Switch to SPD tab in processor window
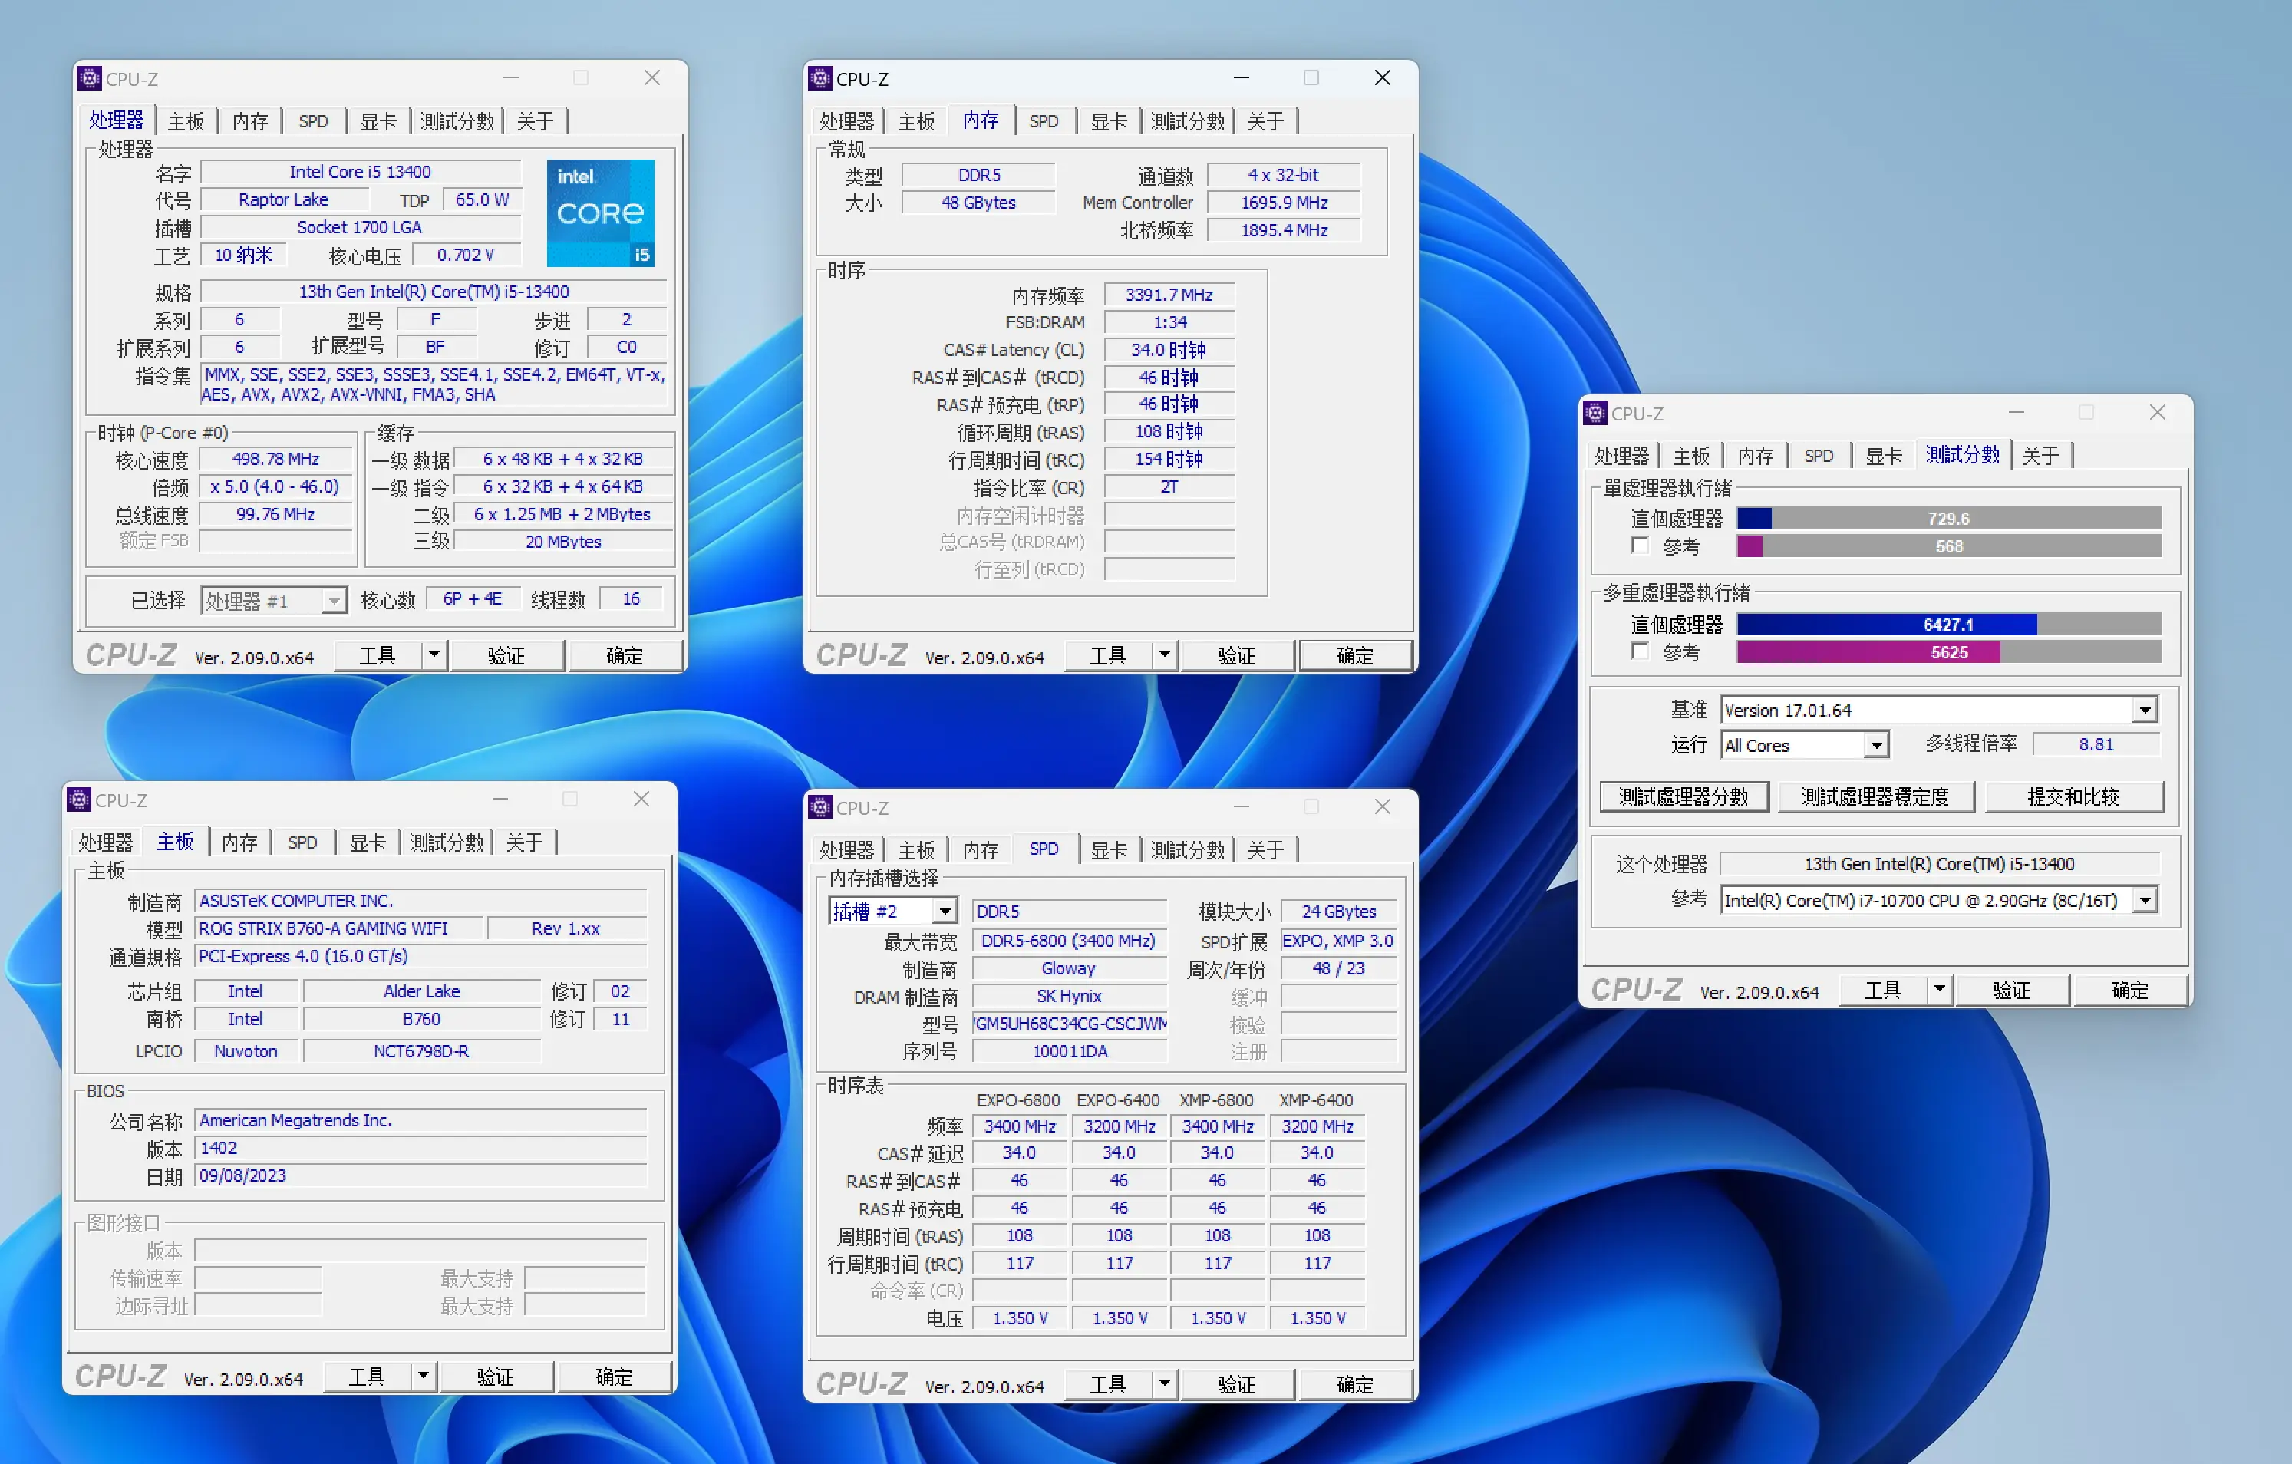The width and height of the screenshot is (2292, 1464). coord(313,121)
